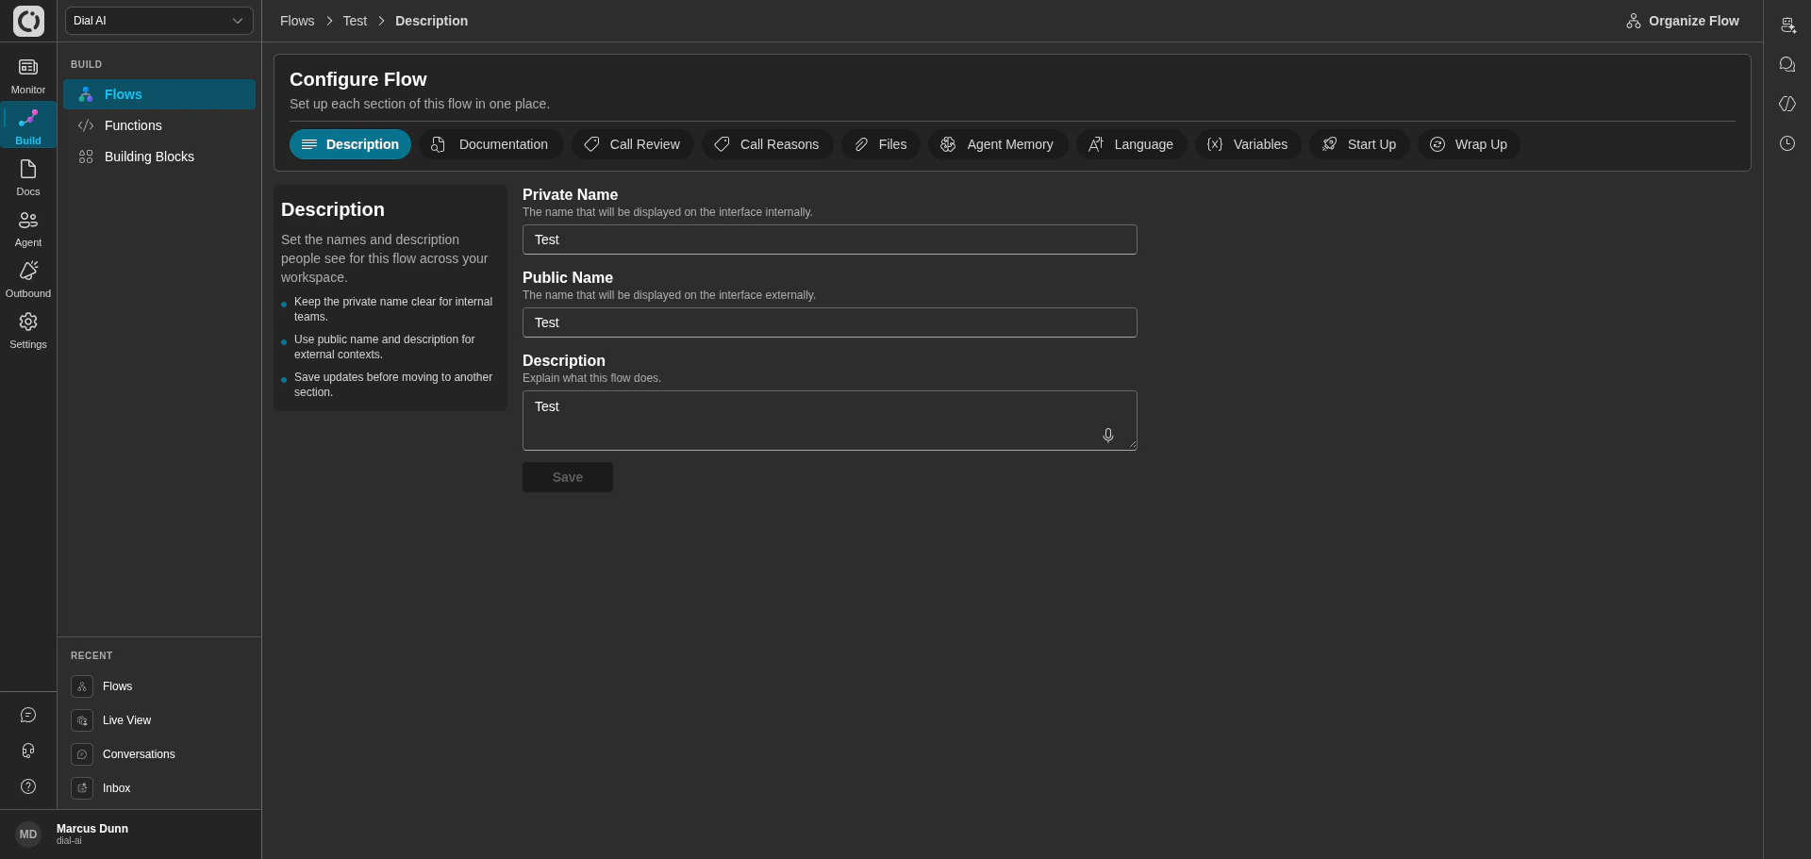Click the help question mark icon

pos(28,786)
